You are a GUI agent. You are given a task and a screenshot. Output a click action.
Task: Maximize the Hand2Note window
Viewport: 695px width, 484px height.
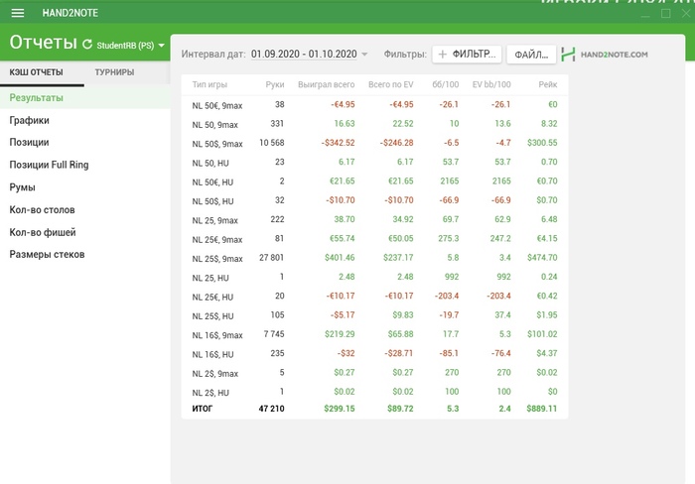coord(666,14)
